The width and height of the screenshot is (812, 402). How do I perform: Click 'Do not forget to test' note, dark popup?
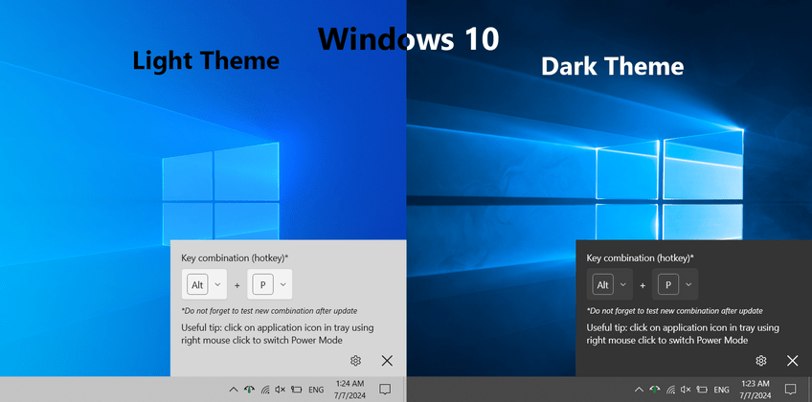675,311
